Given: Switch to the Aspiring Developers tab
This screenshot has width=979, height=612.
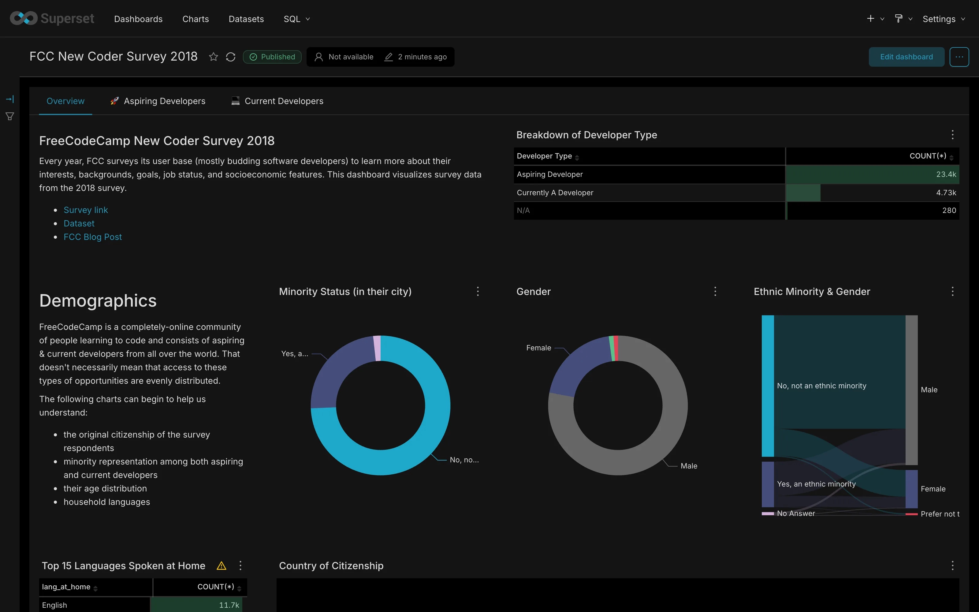Looking at the screenshot, I should (x=158, y=101).
